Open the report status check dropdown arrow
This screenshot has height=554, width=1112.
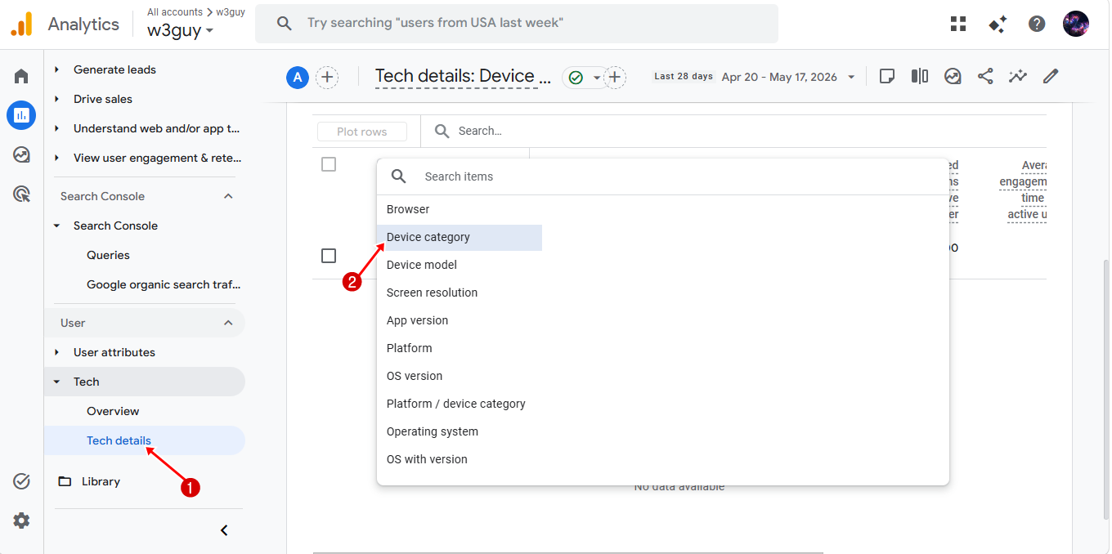pos(597,77)
